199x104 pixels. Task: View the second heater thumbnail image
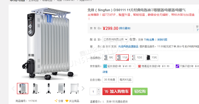tap(36, 89)
